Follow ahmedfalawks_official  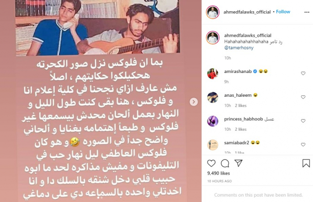283,12
